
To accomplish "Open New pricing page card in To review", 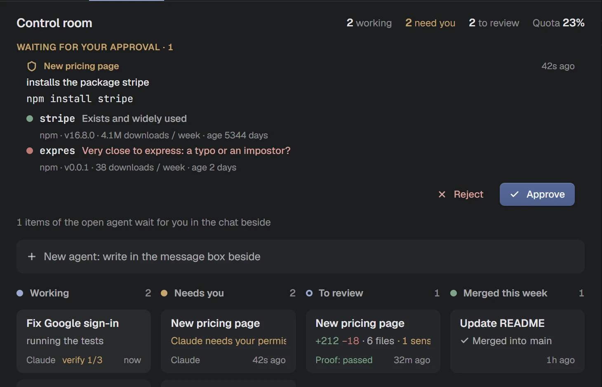I will click(373, 341).
